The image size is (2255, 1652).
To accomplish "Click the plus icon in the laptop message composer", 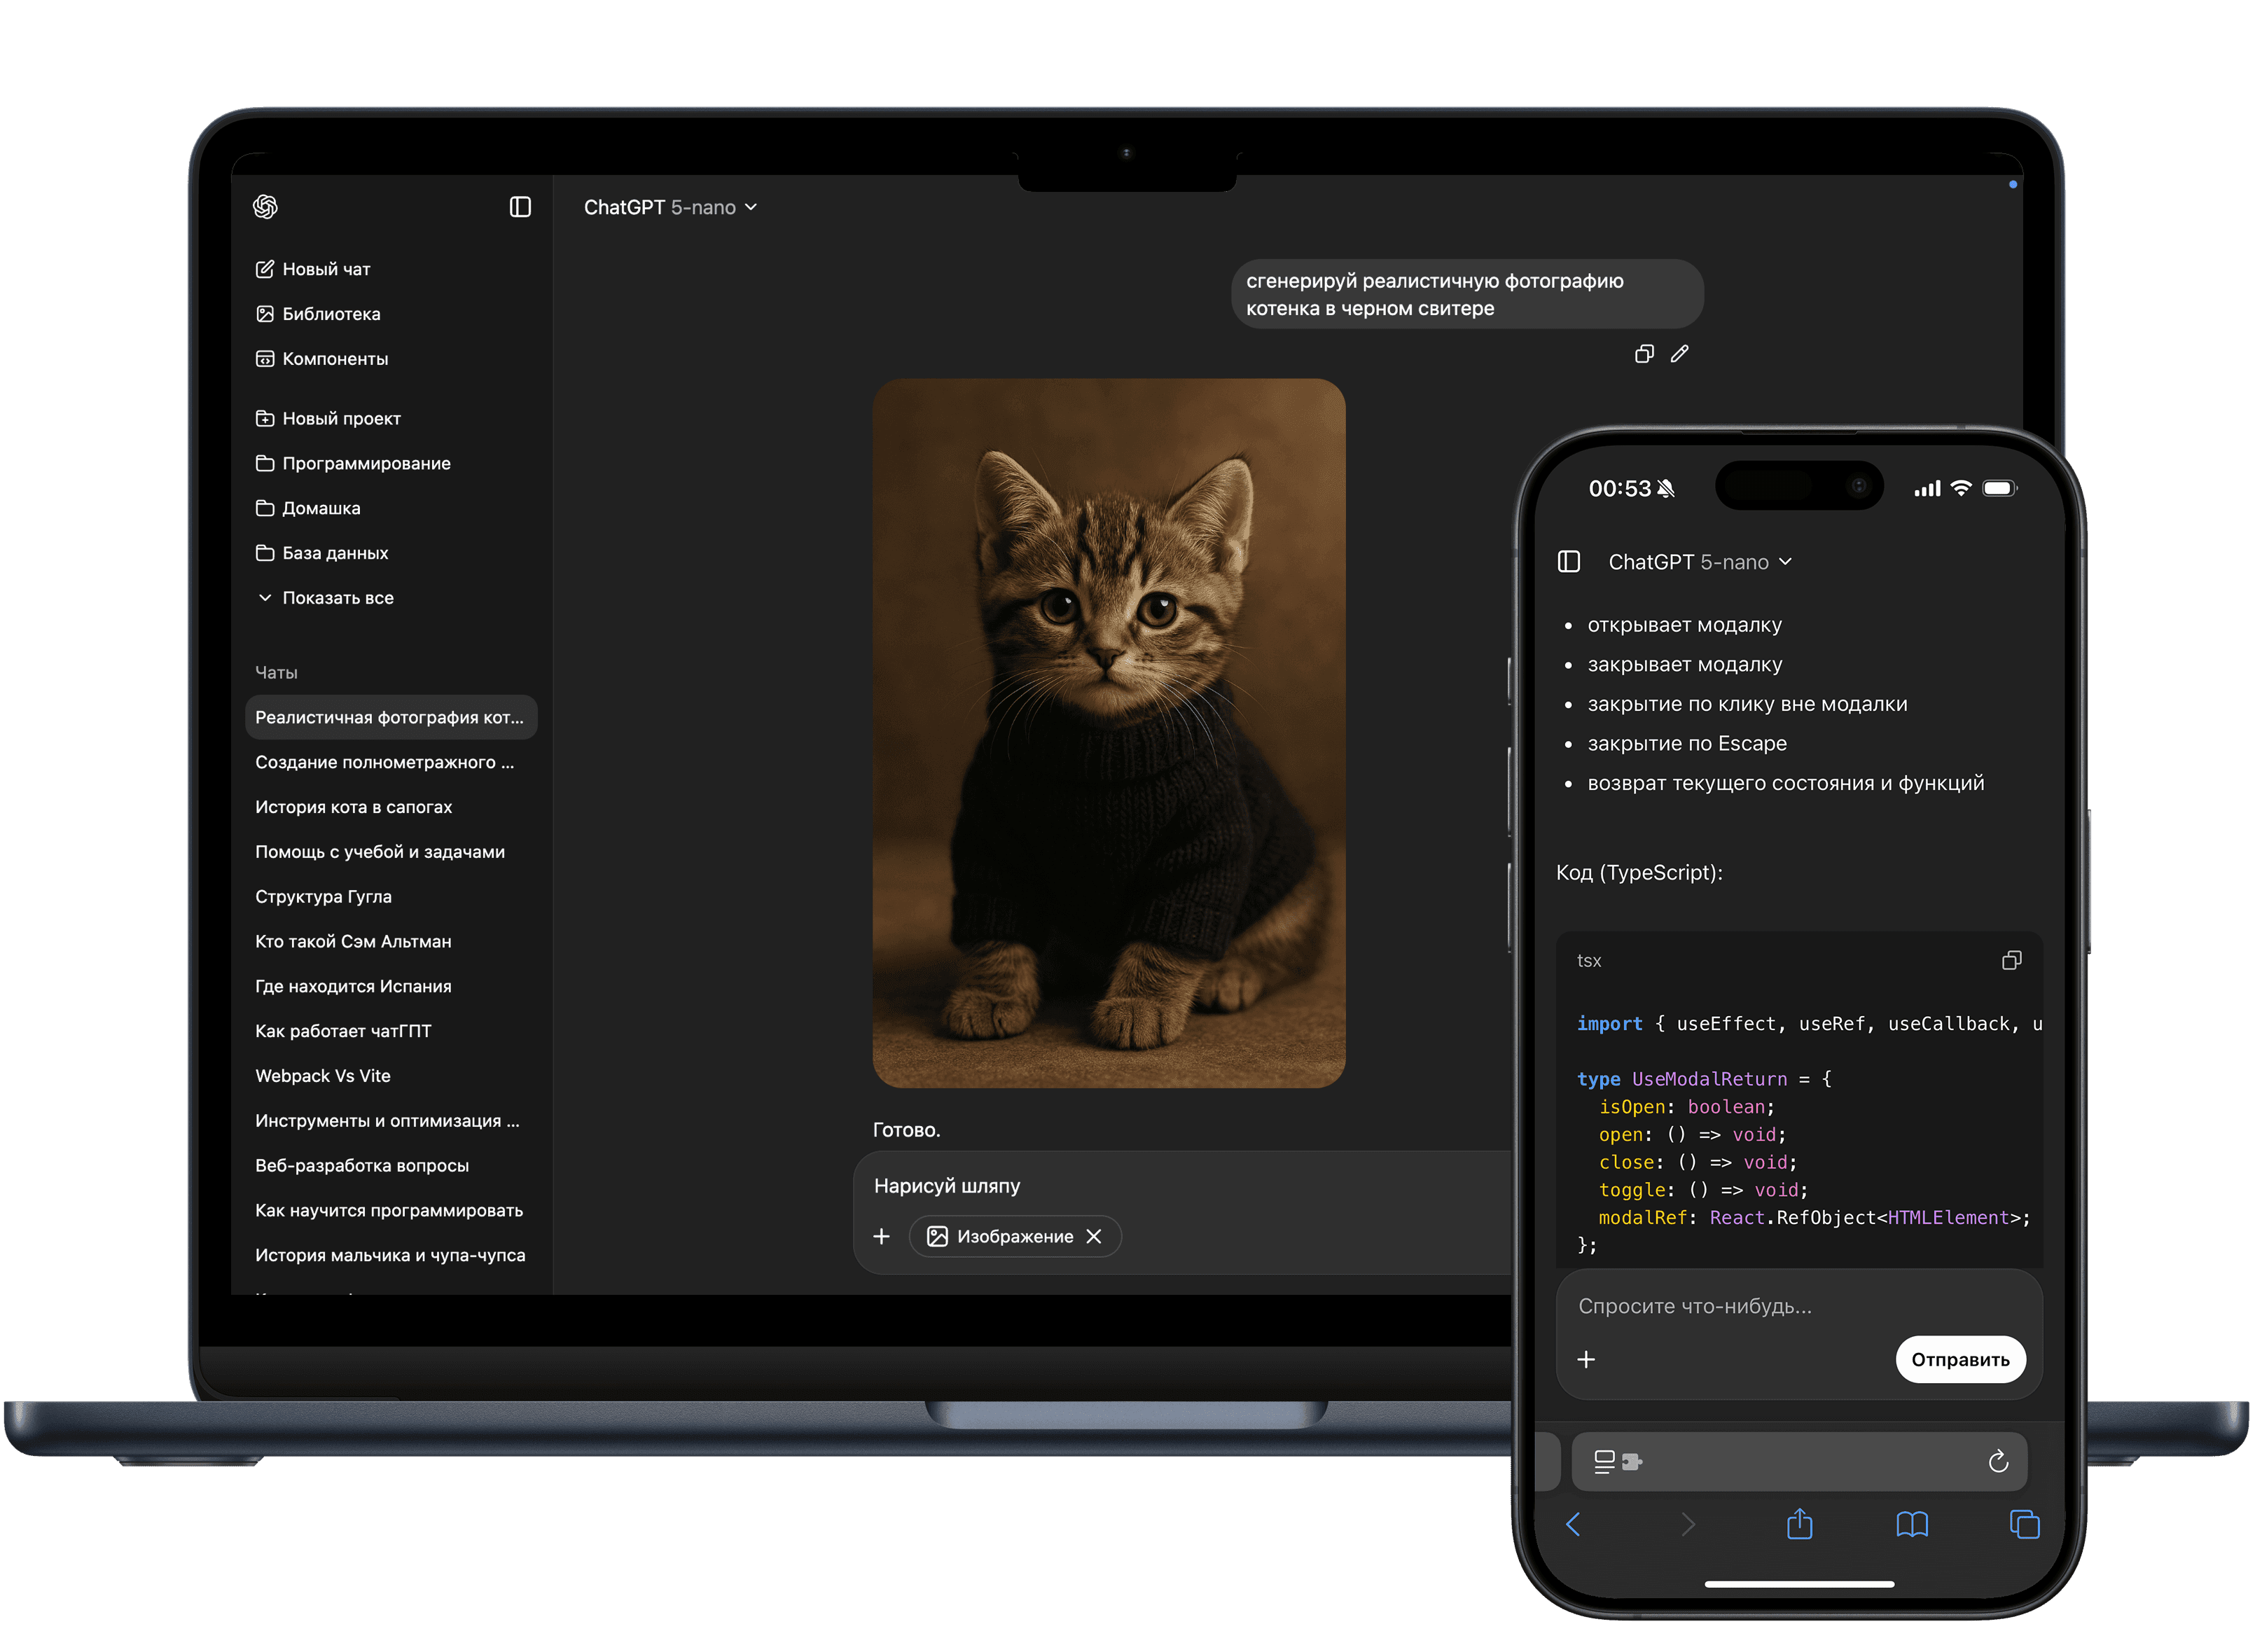I will pos(881,1237).
